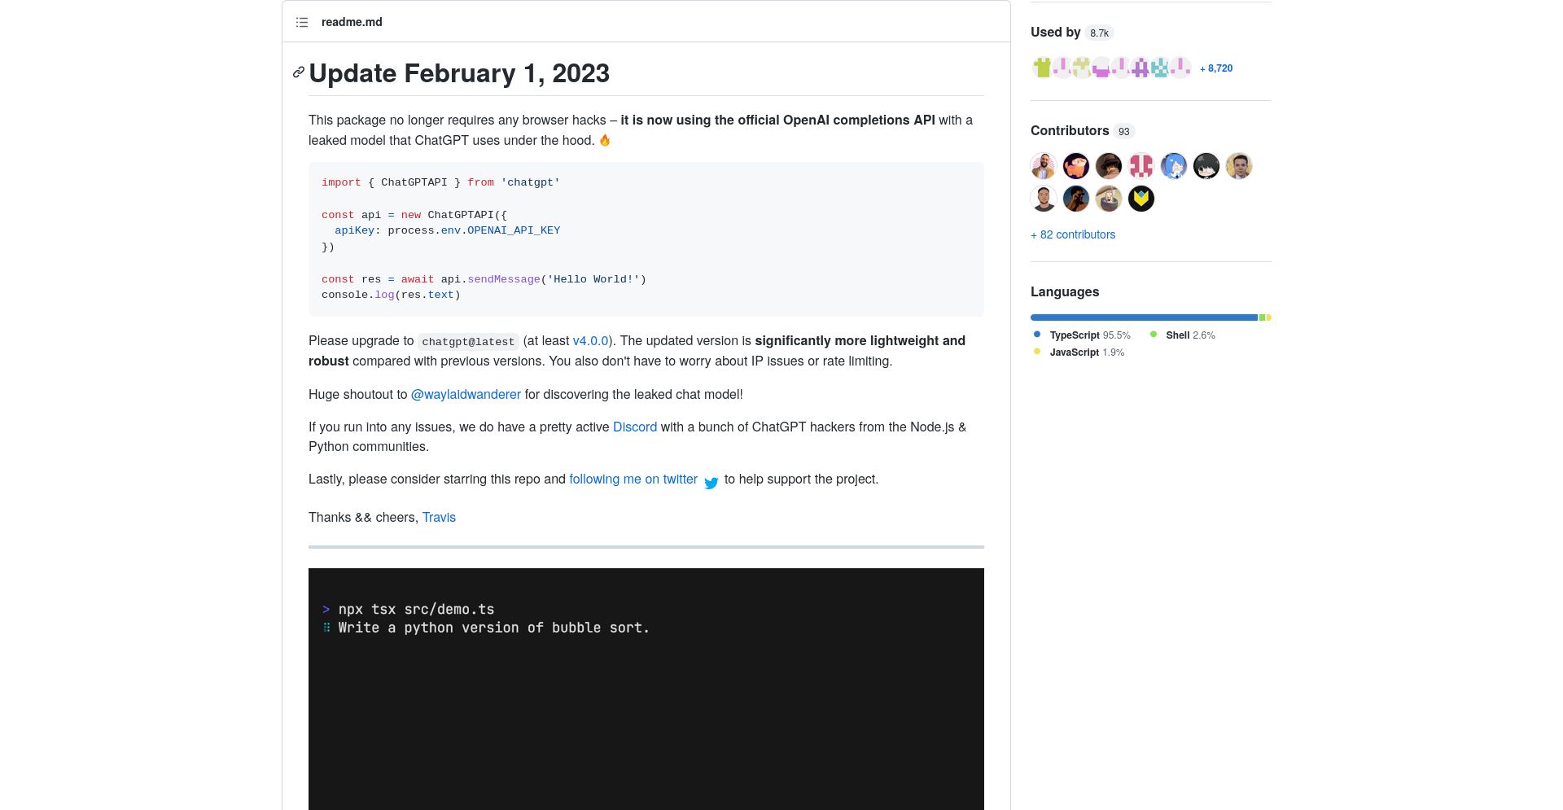This screenshot has width=1563, height=810.
Task: Open the Discord link
Action: point(635,427)
